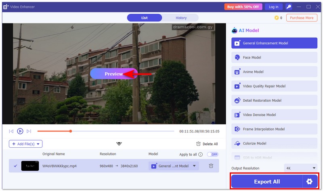Click the Log in button
Viewport: 323px width, 191px height.
273,7
